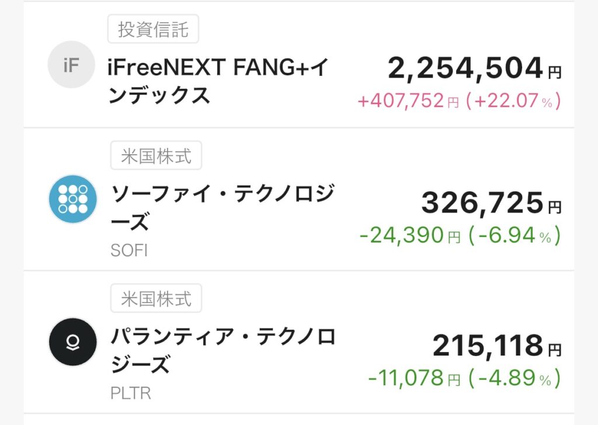Tap the blue SoFi Technologies logo
Screen dimensions: 598x425
(x=72, y=200)
